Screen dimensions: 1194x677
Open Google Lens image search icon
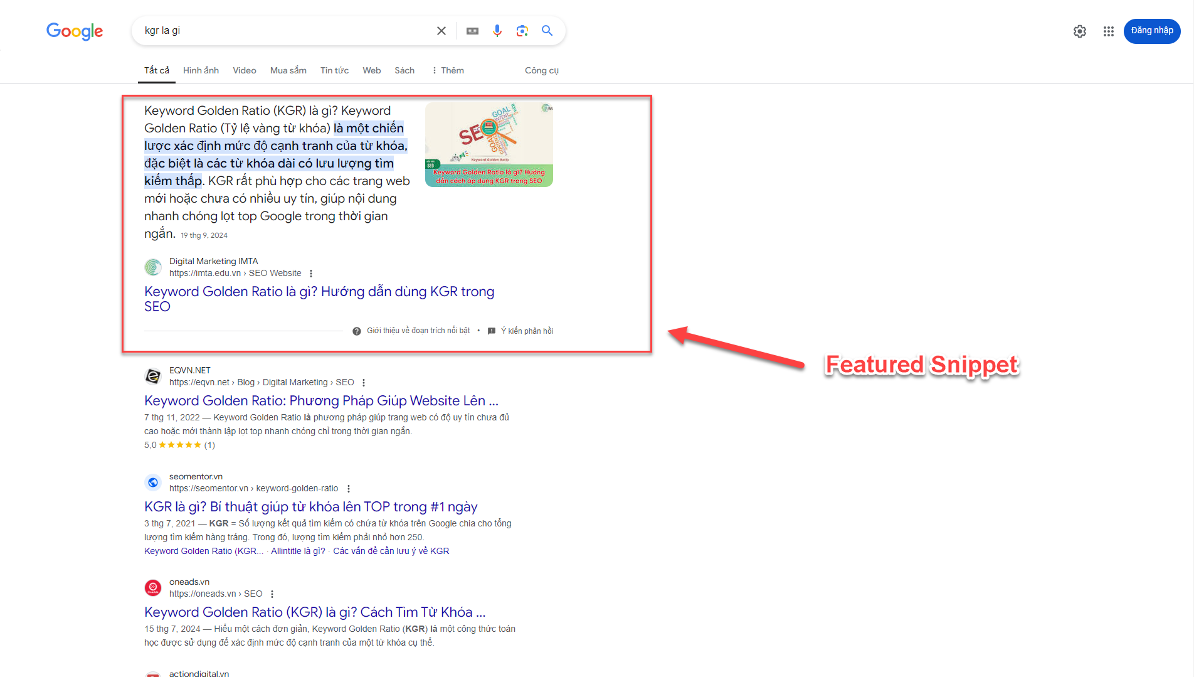(522, 31)
